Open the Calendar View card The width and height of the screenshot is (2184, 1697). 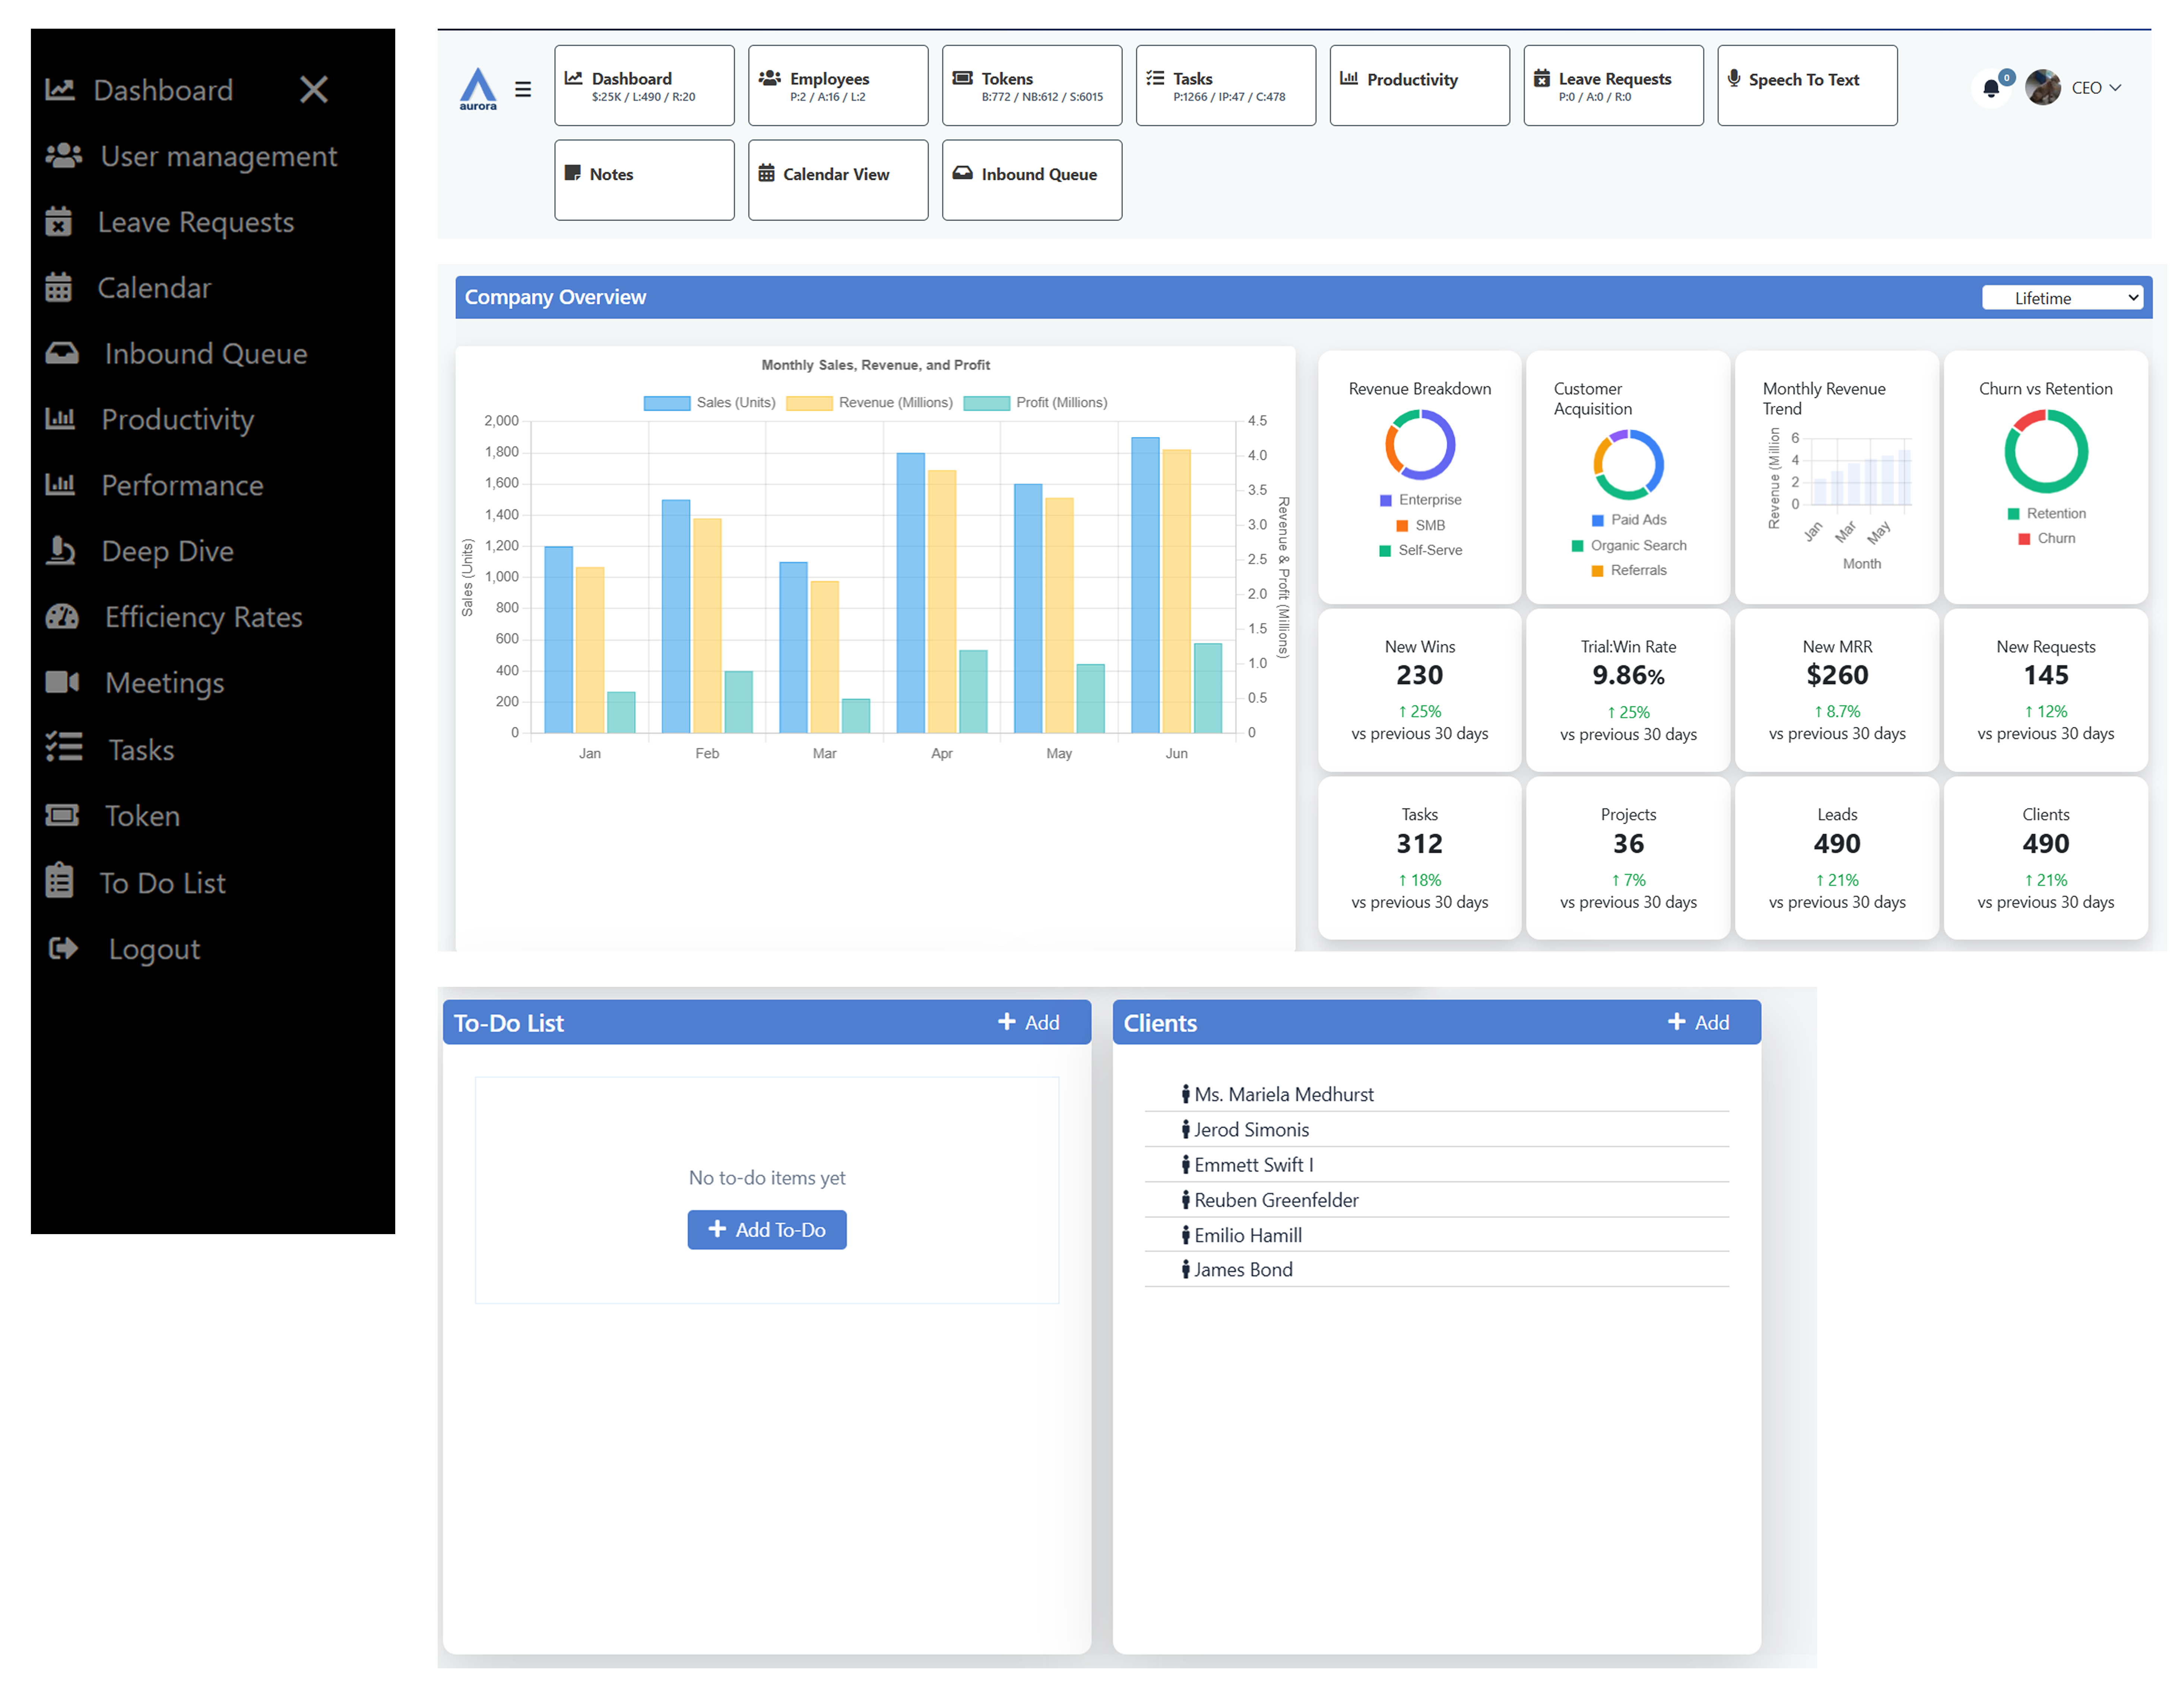(x=838, y=180)
